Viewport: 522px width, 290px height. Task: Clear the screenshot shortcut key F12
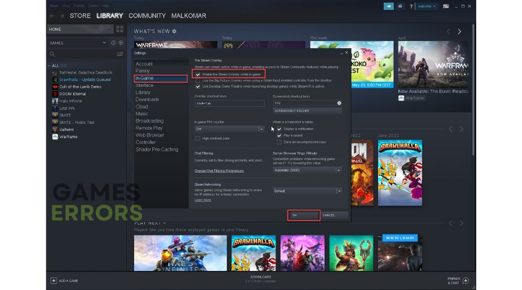[x=339, y=103]
